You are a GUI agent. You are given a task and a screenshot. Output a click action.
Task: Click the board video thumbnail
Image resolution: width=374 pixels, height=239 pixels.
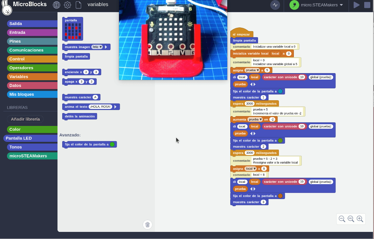(173, 40)
